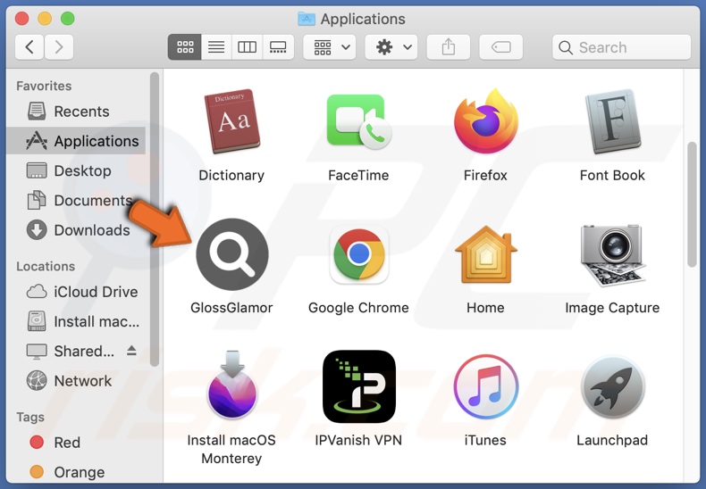Open the group-by arrangement dropdown
The width and height of the screenshot is (706, 489).
(x=330, y=46)
